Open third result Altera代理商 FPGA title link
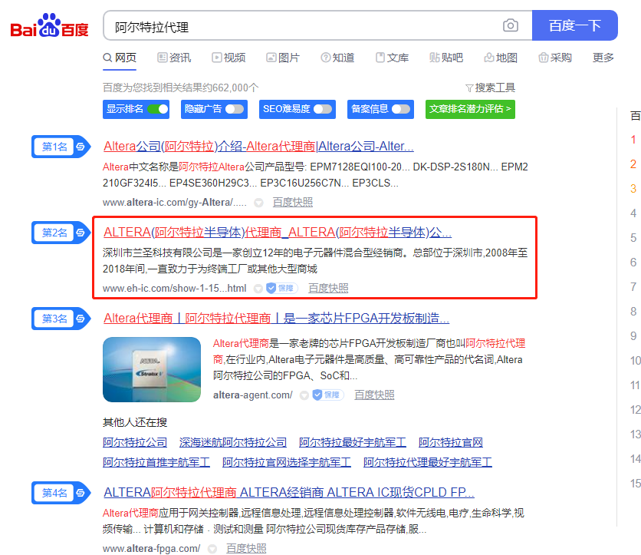Screen dimensions: 641x555 [x=276, y=318]
